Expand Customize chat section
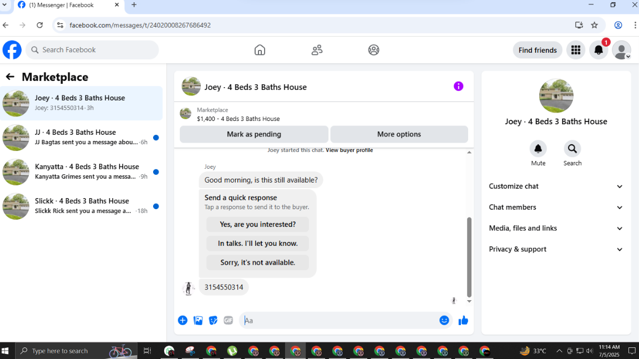 pyautogui.click(x=556, y=186)
